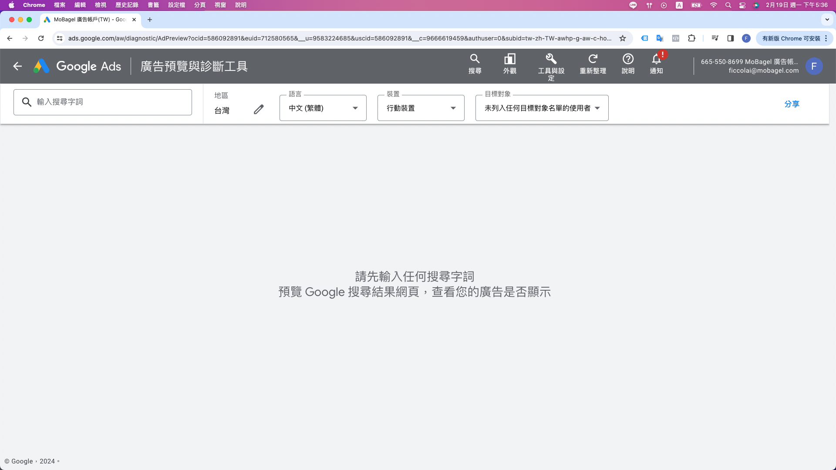Open the macOS Control Center icon
This screenshot has width=836, height=470.
pyautogui.click(x=742, y=5)
